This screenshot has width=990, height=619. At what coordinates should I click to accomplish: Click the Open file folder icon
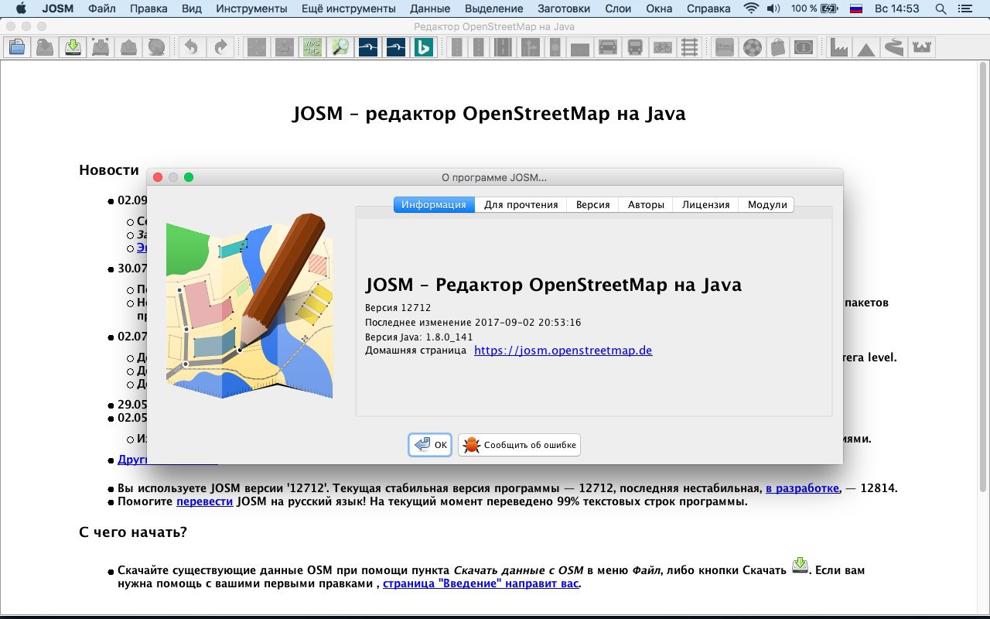point(17,46)
